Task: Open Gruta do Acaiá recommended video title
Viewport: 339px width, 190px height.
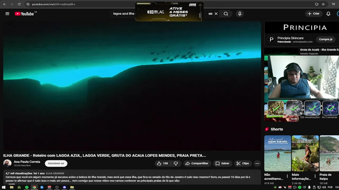Action: click(x=319, y=50)
